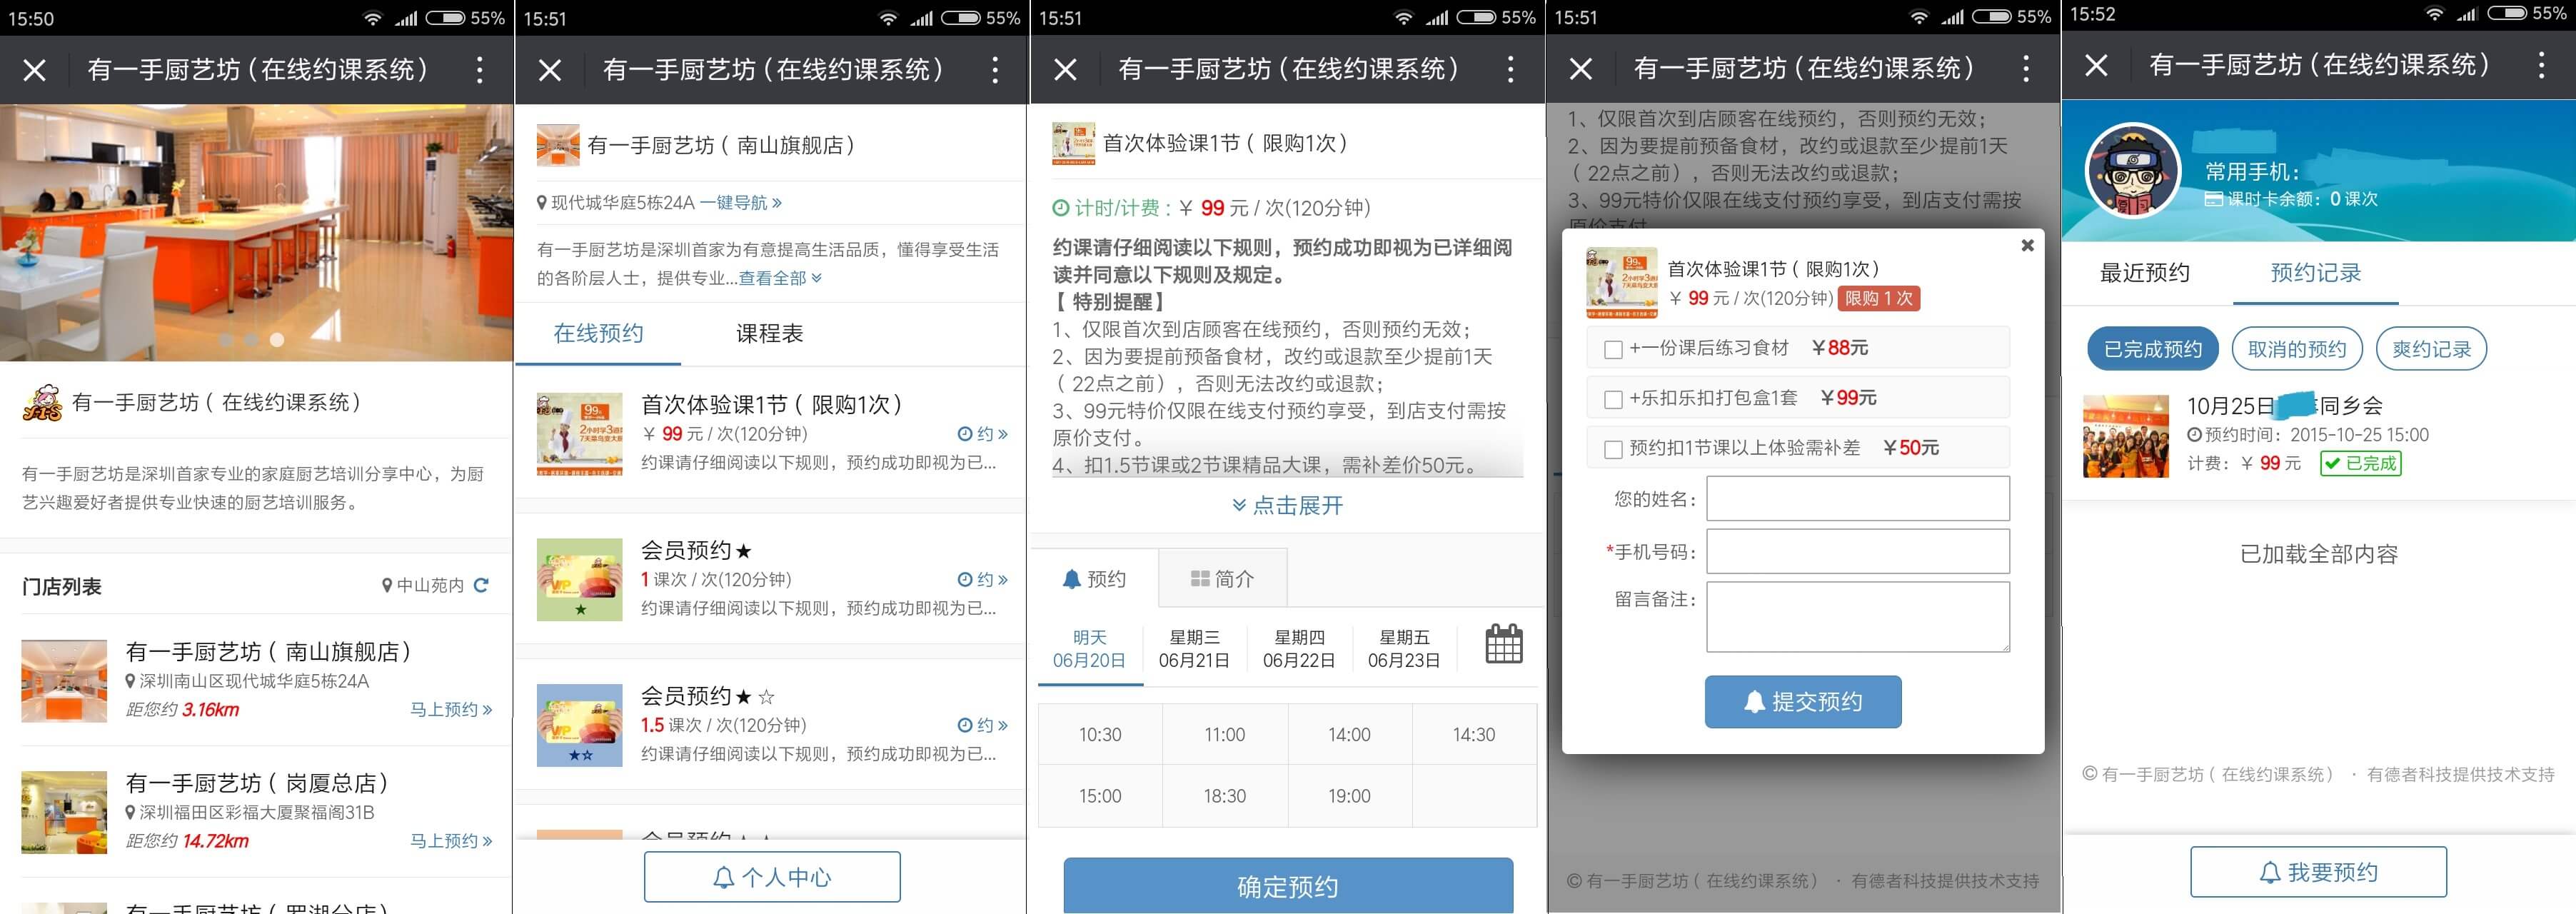Choose the 11:00 time slot

(x=1225, y=735)
